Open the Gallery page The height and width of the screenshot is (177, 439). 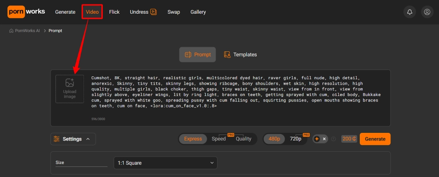coord(198,12)
